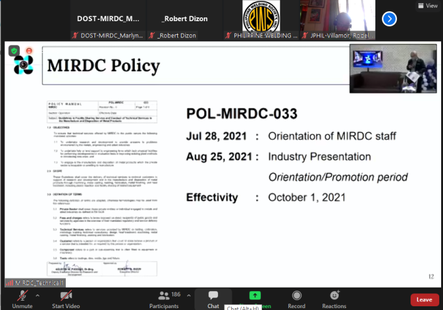Click the presenter video thumbnail on slide

click(393, 68)
